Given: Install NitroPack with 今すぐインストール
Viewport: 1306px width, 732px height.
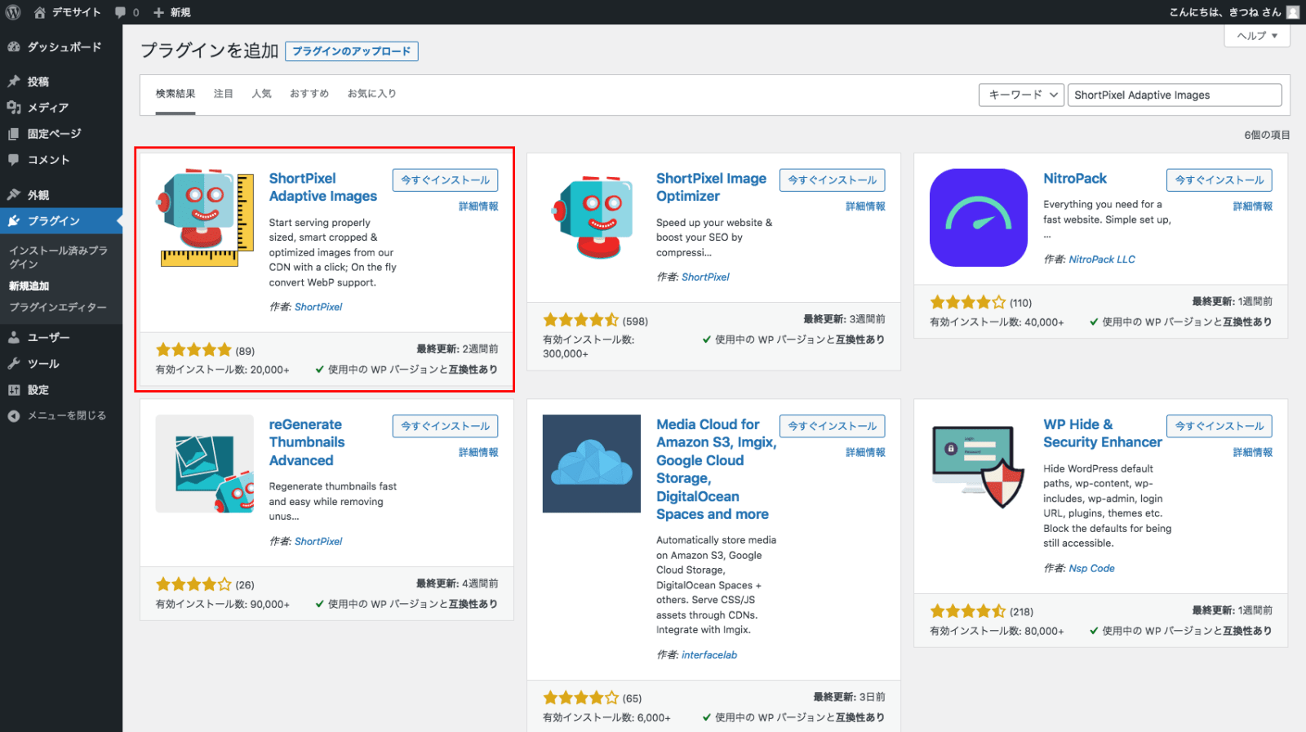Looking at the screenshot, I should click(1219, 180).
